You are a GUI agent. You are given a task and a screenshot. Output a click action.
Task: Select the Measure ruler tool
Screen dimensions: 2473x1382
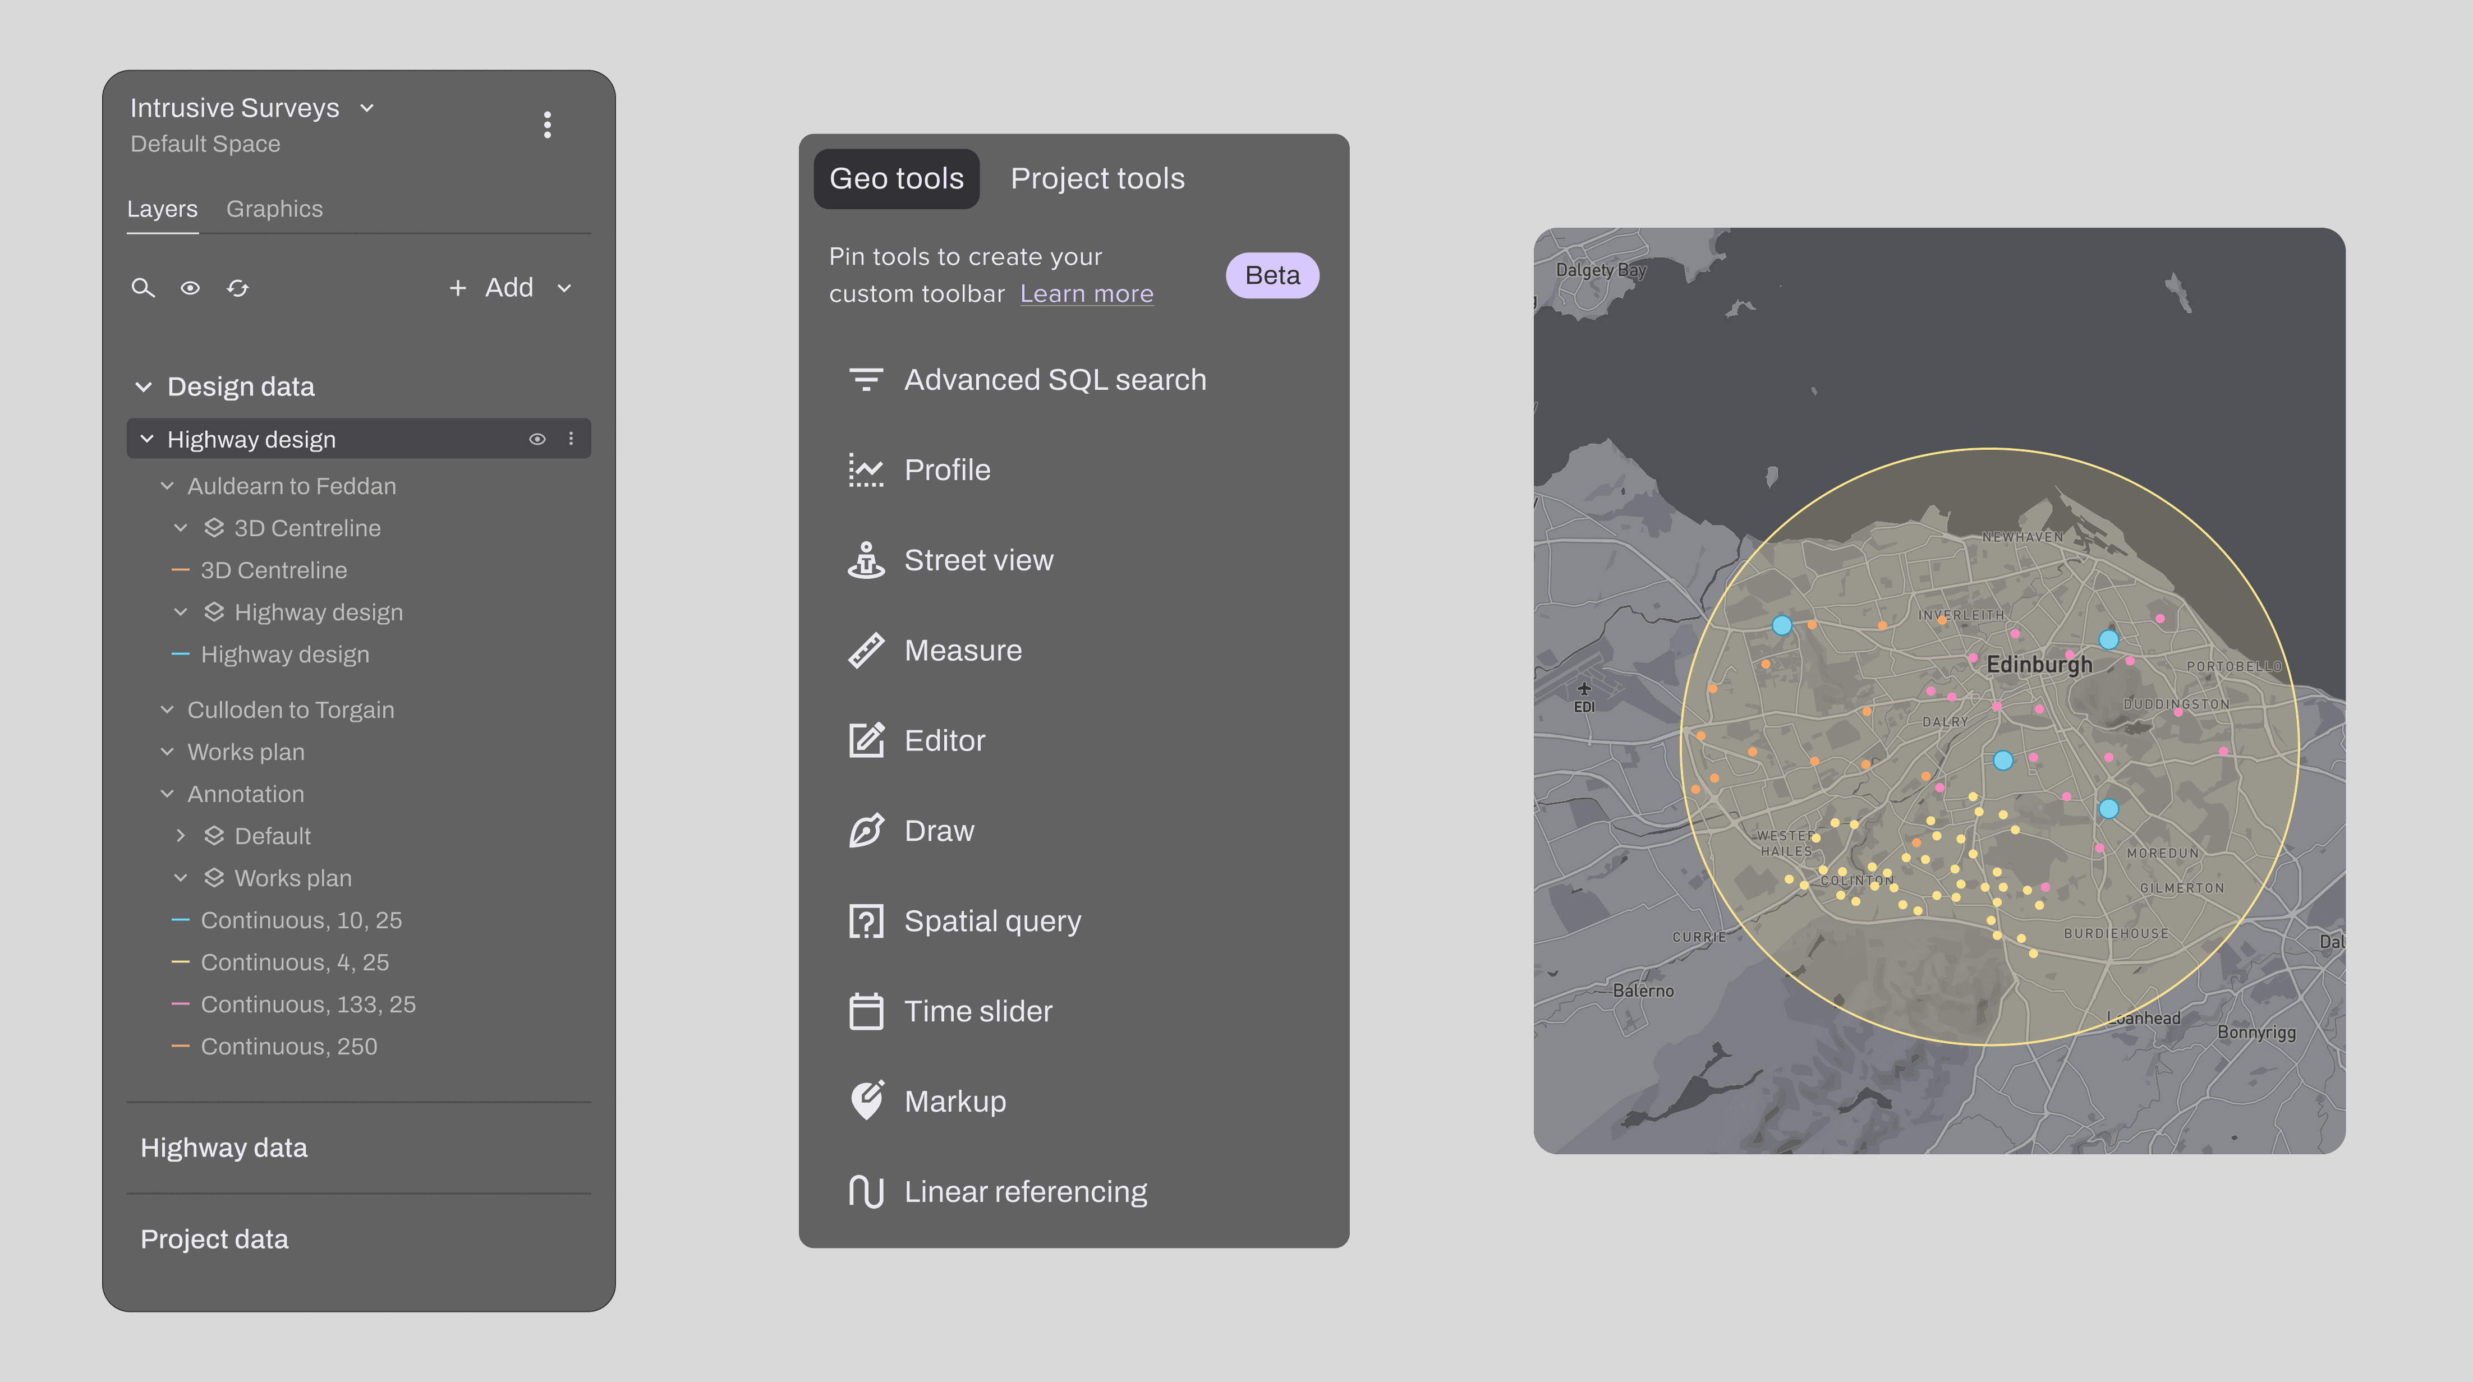coord(865,651)
